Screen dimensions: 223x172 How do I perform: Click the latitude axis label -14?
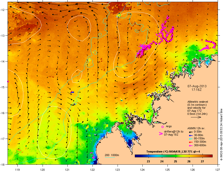[3, 61]
